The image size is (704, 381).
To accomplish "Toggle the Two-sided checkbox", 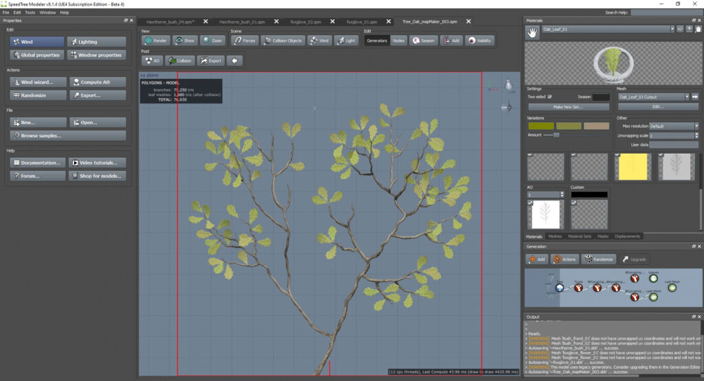I will click(x=549, y=97).
